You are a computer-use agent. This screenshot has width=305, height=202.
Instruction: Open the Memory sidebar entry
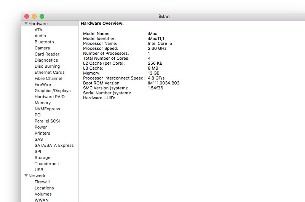click(x=43, y=103)
